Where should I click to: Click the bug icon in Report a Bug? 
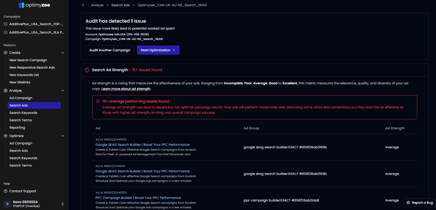(x=408, y=203)
